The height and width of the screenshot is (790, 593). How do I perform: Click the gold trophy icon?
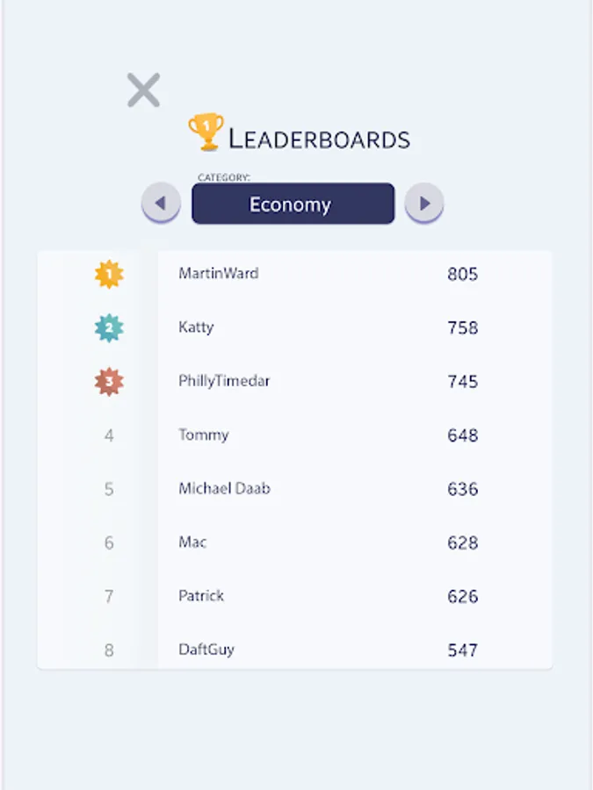[x=206, y=132]
